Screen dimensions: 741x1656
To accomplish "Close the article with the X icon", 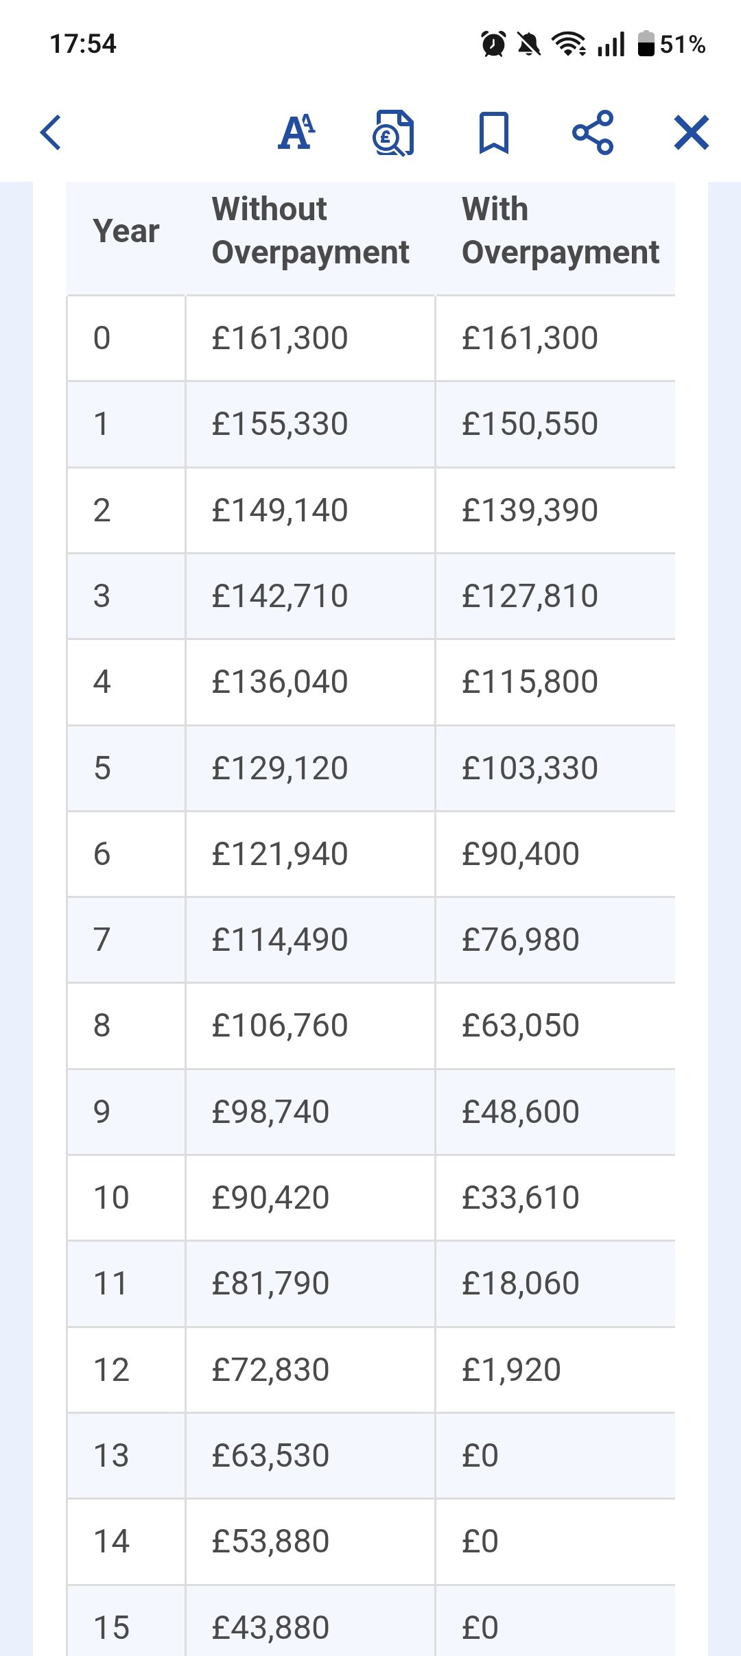I will [691, 132].
